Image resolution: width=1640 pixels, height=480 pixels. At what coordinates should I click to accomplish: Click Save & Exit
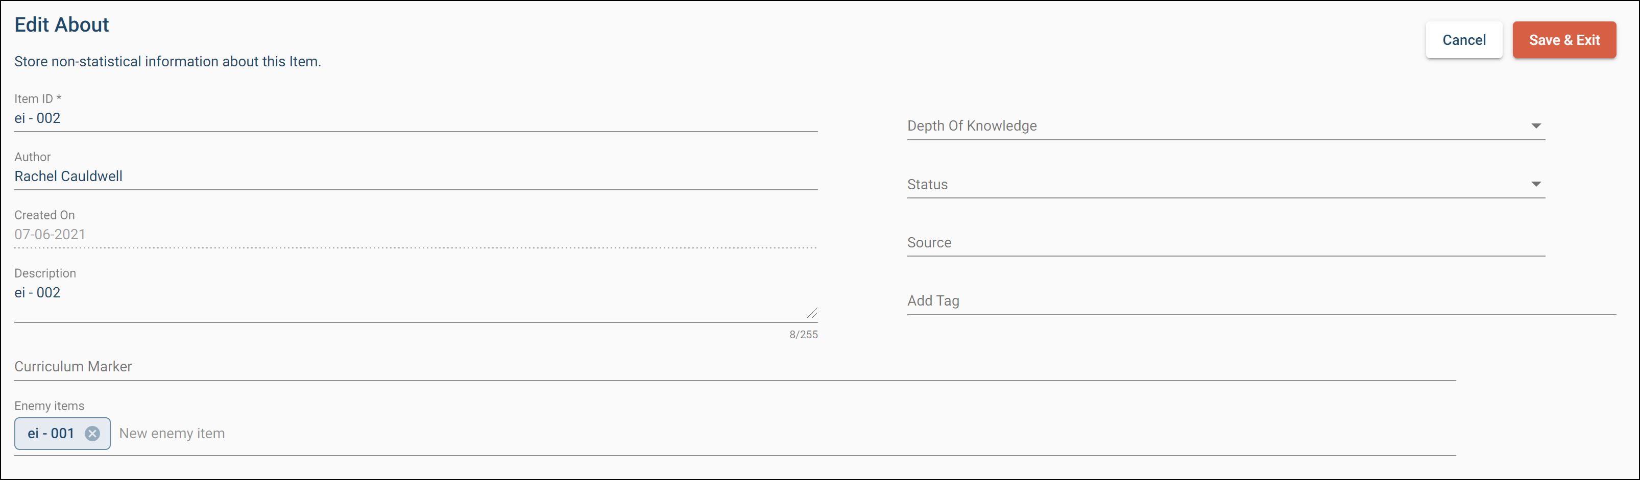click(x=1563, y=40)
